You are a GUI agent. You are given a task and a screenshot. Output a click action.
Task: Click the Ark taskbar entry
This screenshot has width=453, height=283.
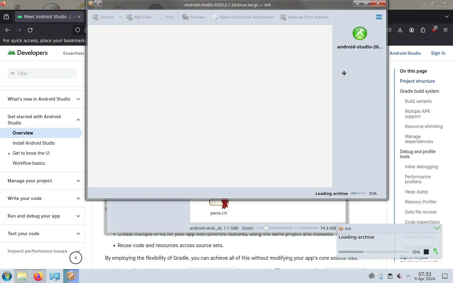point(71,276)
